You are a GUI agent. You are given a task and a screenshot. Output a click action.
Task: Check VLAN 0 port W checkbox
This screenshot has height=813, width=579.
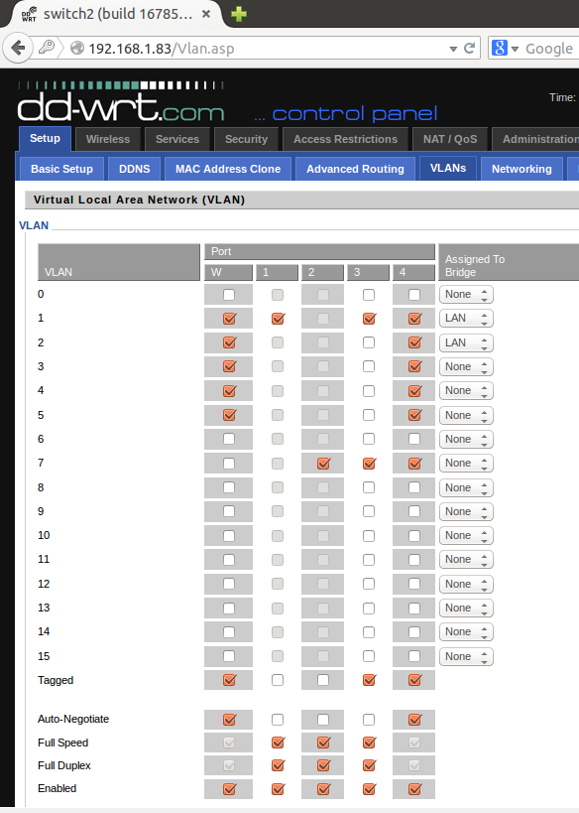[x=229, y=295]
